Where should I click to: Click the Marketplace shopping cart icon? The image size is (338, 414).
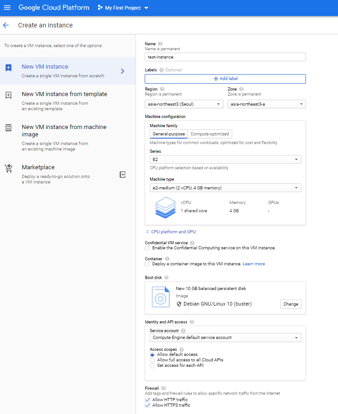tap(8, 168)
